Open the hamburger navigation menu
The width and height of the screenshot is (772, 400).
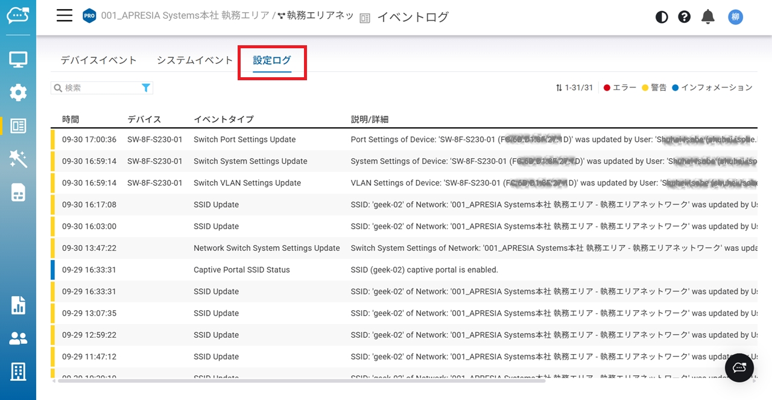tap(65, 16)
